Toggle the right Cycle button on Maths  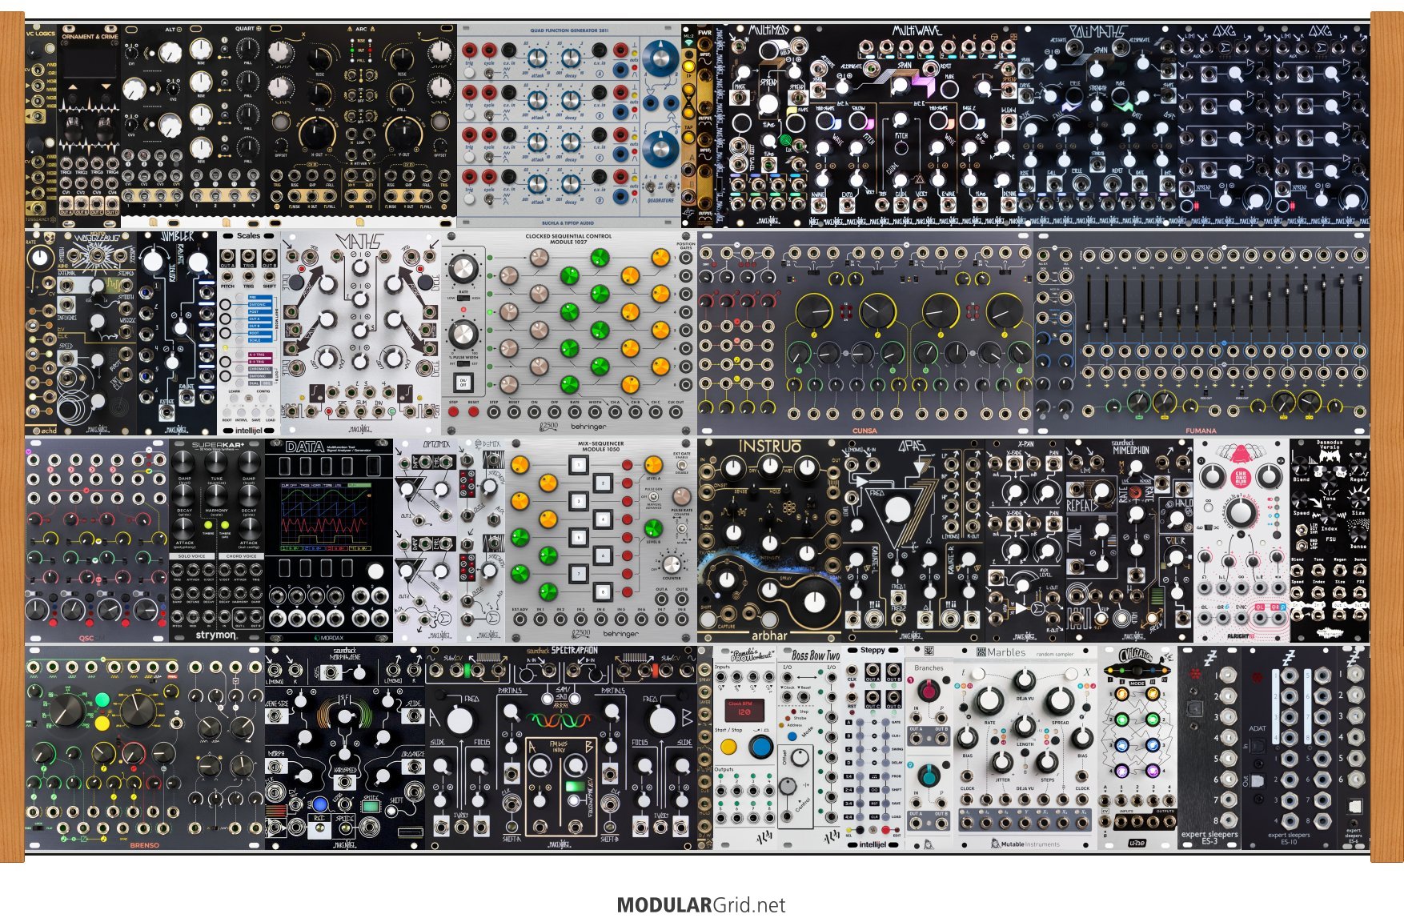(x=423, y=282)
